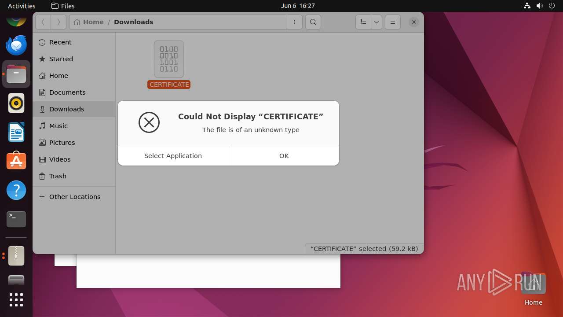Launch Terminal from the dock
This screenshot has width=563, height=317.
pyautogui.click(x=16, y=219)
